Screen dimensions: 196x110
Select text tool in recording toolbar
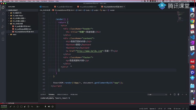(x=14, y=106)
